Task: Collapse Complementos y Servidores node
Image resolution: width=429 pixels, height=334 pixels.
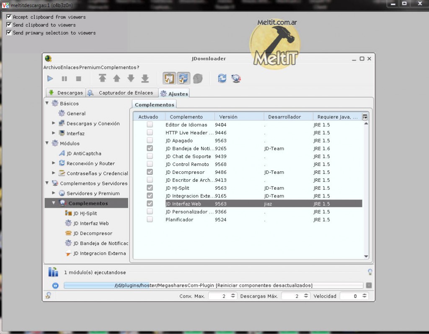Action: click(47, 183)
